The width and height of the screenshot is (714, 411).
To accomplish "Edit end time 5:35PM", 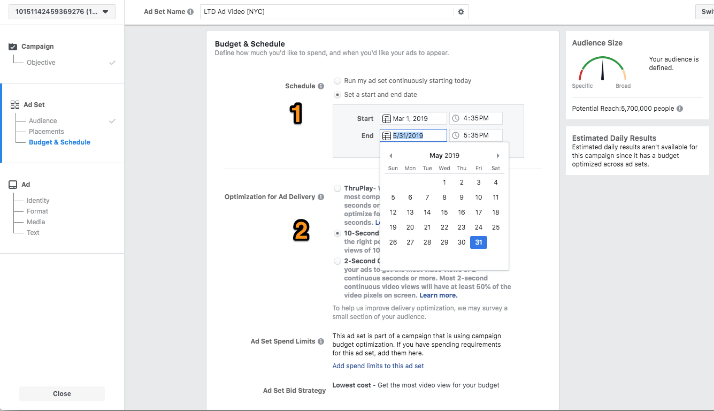I will pyautogui.click(x=476, y=136).
